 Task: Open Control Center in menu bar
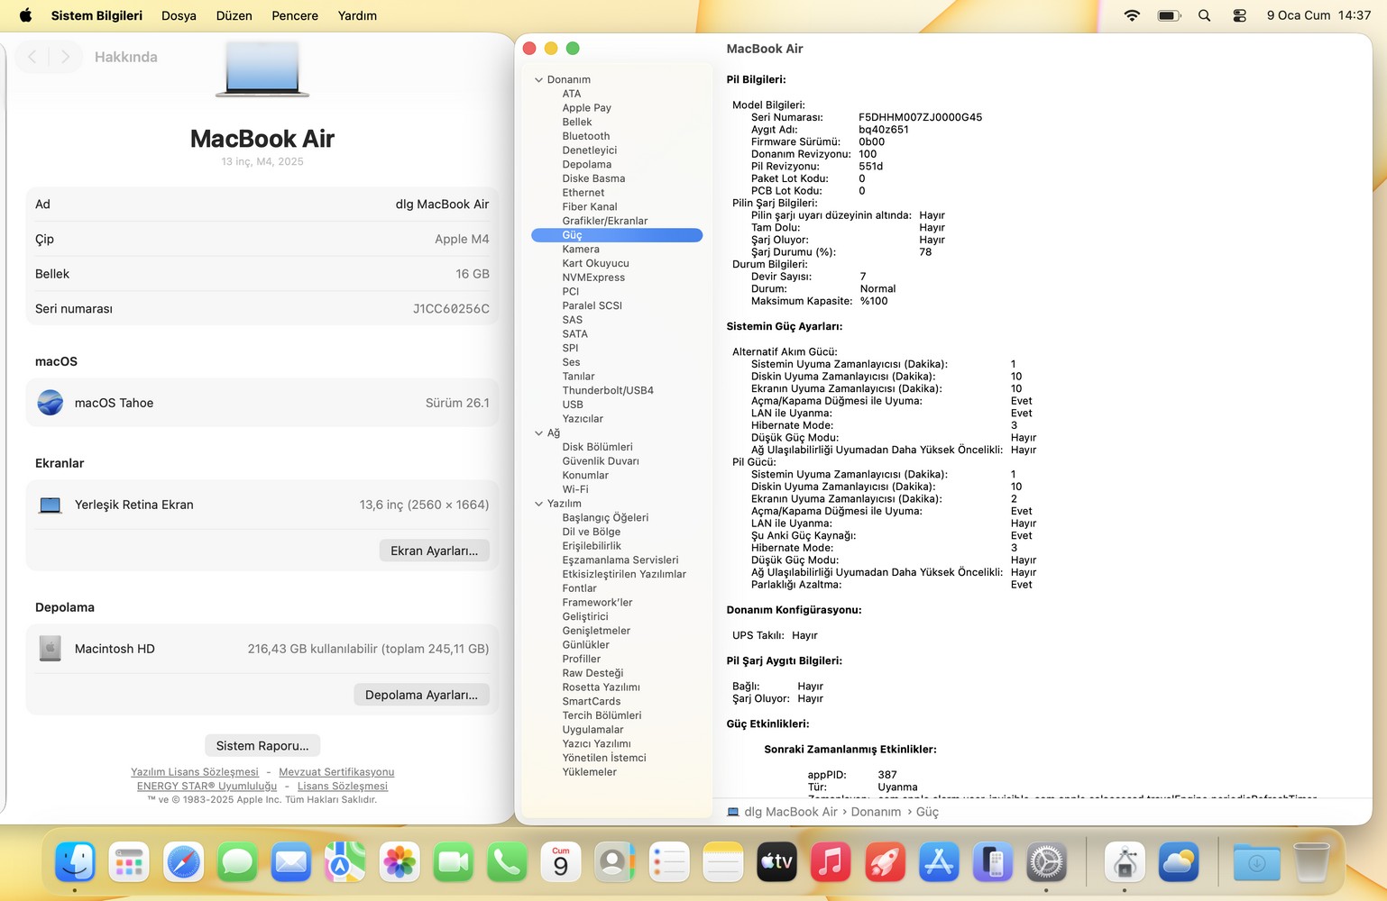coord(1239,15)
